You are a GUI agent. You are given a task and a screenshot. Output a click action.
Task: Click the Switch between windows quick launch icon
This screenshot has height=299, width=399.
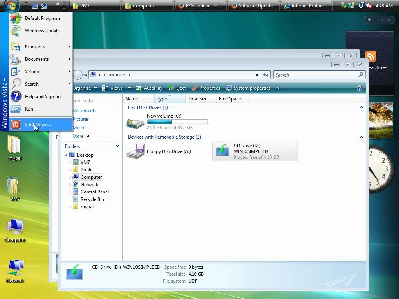coord(44,6)
